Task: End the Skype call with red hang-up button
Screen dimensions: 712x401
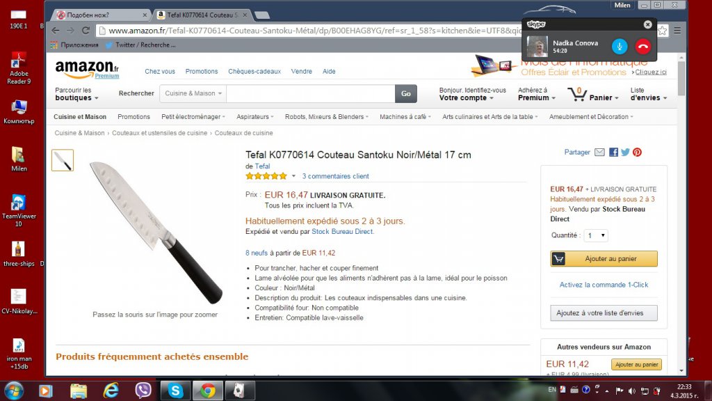Action: (x=643, y=47)
